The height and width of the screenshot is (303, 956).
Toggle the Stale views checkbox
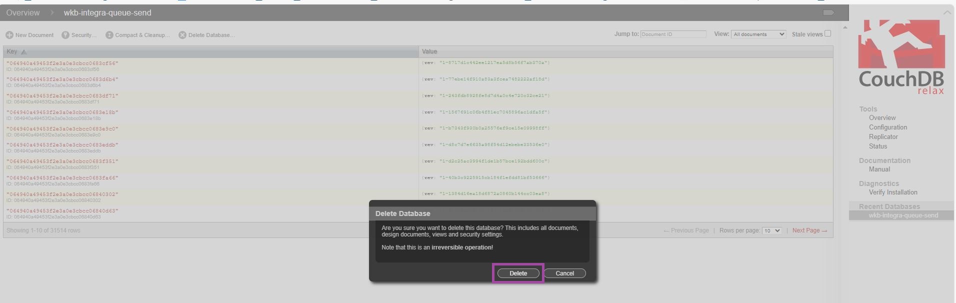(827, 33)
